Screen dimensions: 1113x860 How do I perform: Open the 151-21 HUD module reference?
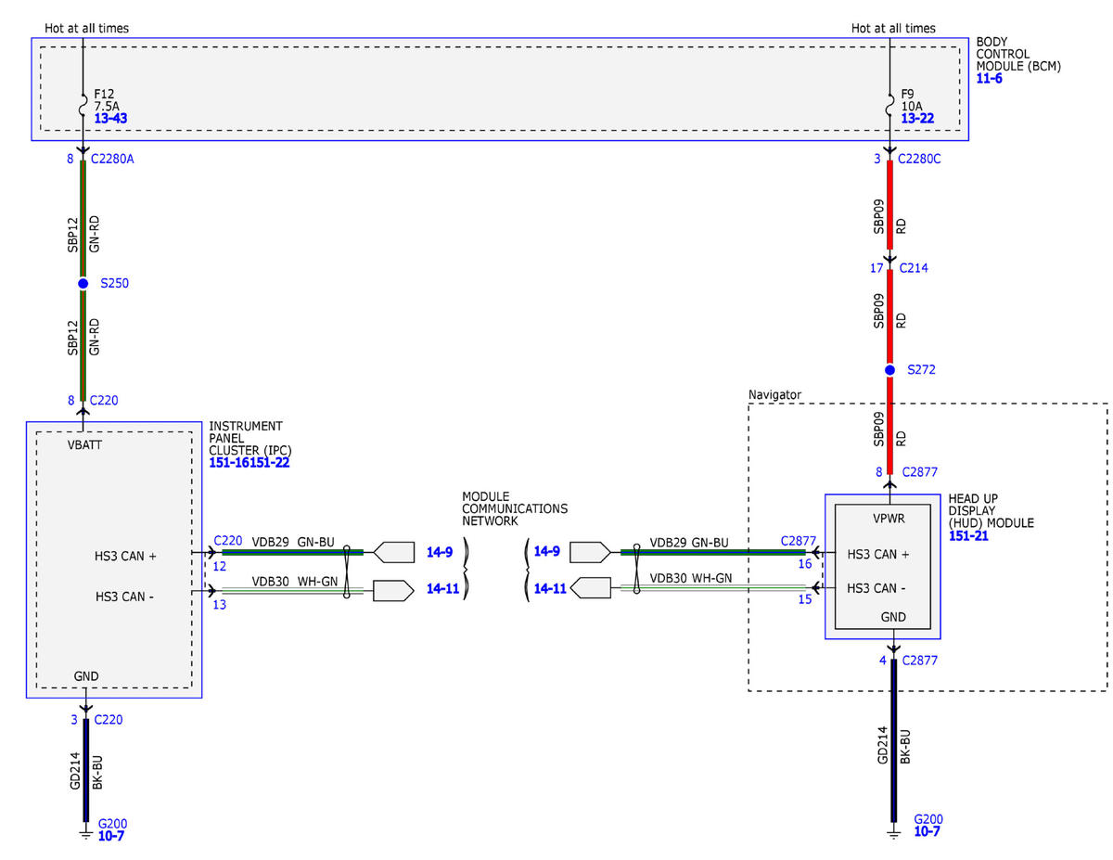pyautogui.click(x=968, y=536)
